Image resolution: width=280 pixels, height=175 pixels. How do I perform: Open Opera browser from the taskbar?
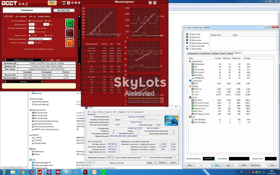click(x=31, y=172)
